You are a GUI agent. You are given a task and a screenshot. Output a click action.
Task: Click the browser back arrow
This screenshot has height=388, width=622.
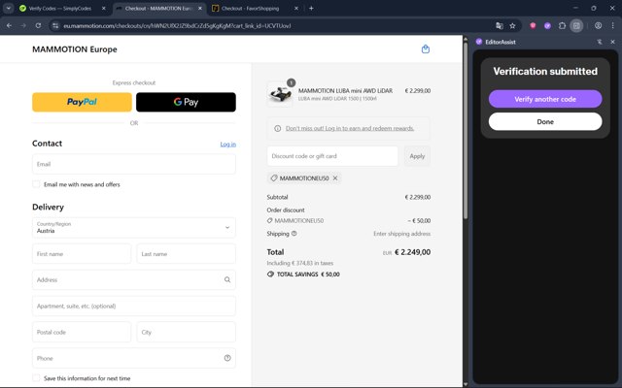pos(9,26)
